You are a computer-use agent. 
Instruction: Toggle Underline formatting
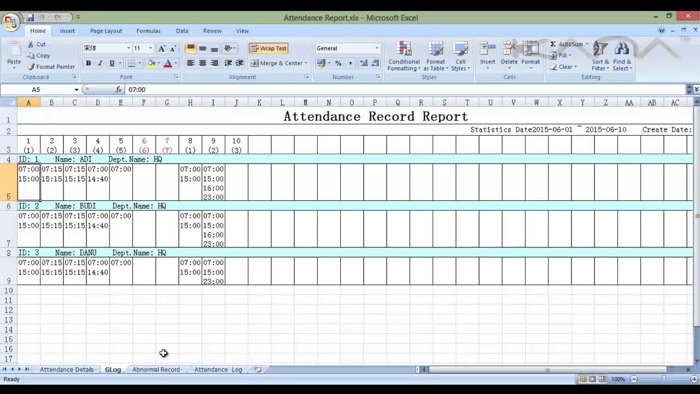(x=112, y=63)
